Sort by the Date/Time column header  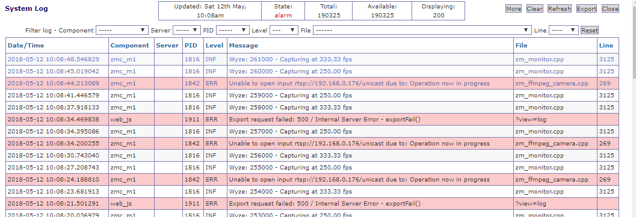click(26, 45)
